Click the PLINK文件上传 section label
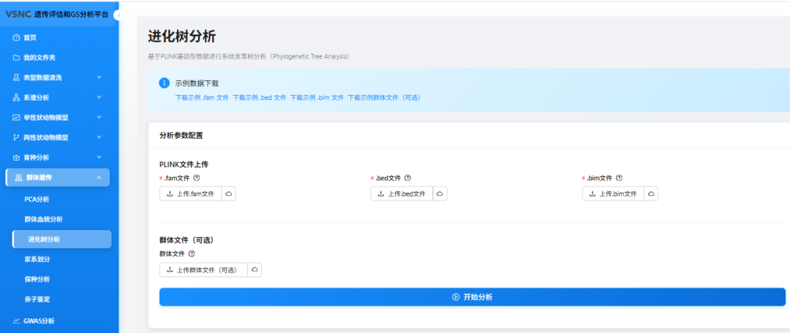This screenshot has width=790, height=333. click(x=184, y=164)
